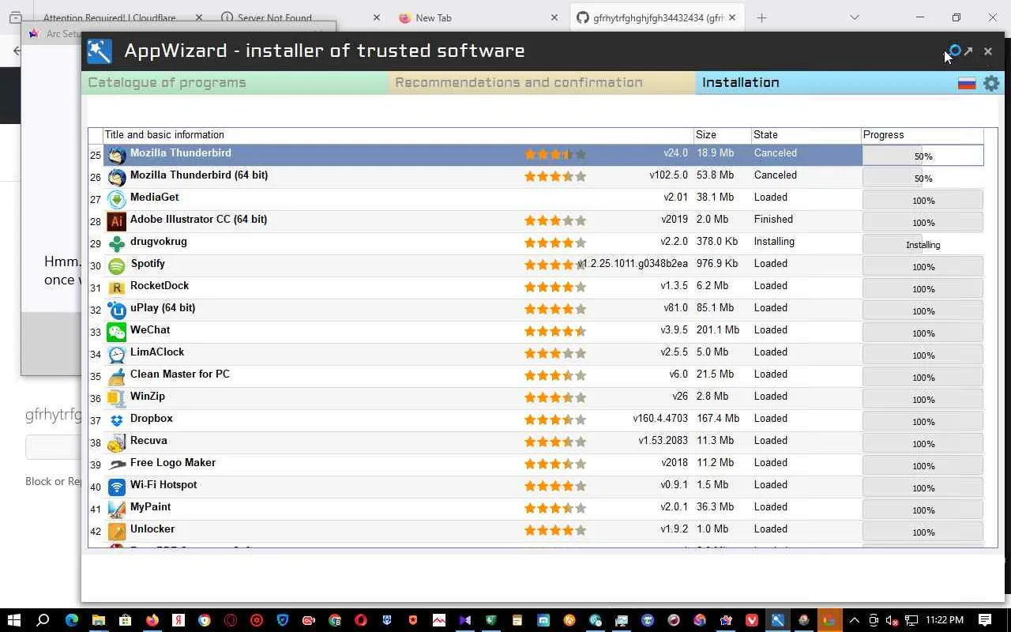
Task: Select the 'Free Logo Maker' row title
Action: (x=173, y=462)
